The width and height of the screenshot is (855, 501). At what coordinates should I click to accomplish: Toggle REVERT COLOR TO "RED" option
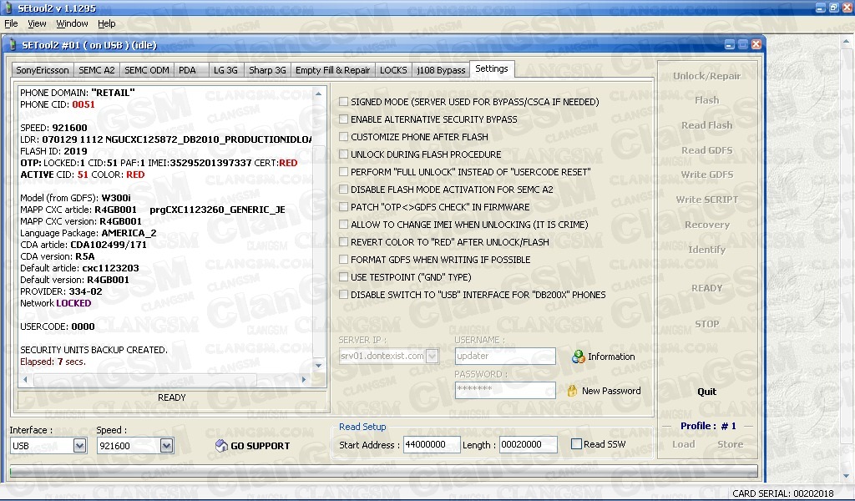(343, 241)
